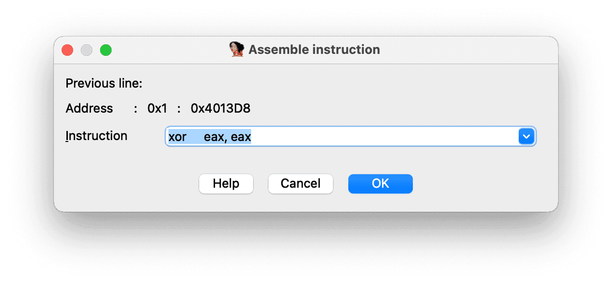Click the green zoom window button
The height and width of the screenshot is (283, 612).
(x=106, y=50)
